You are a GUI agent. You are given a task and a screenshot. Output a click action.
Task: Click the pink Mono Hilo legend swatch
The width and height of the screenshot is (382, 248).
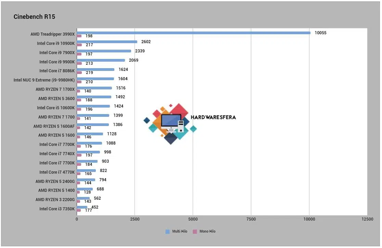(195, 232)
